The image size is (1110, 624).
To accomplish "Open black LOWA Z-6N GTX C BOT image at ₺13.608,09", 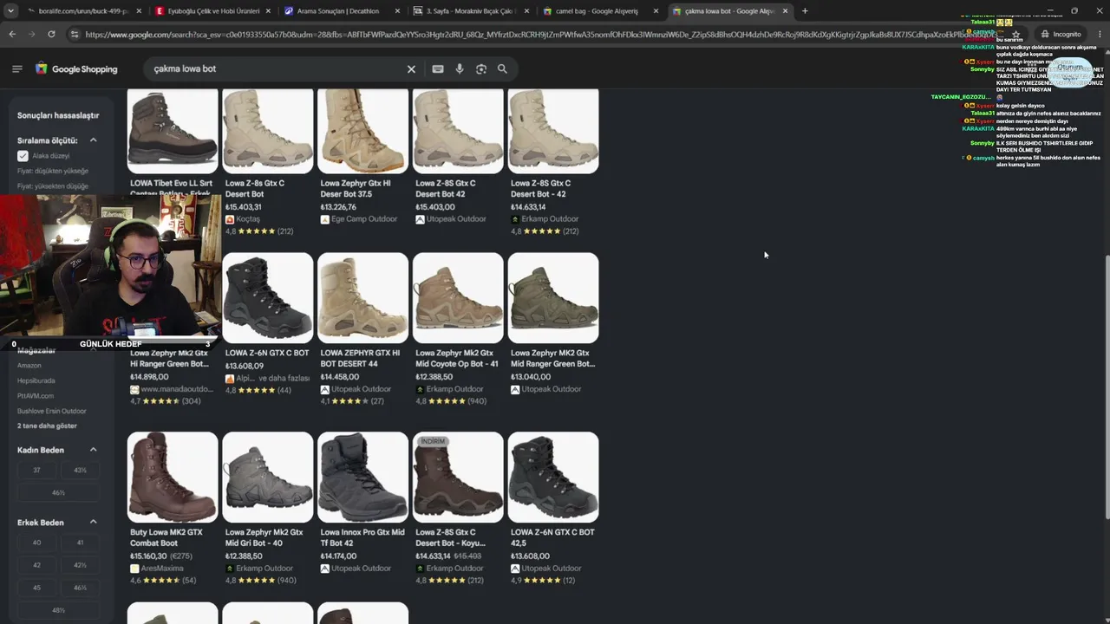I will (x=268, y=298).
